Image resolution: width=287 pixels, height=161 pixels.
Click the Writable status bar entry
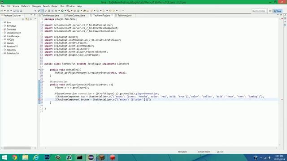[182, 152]
